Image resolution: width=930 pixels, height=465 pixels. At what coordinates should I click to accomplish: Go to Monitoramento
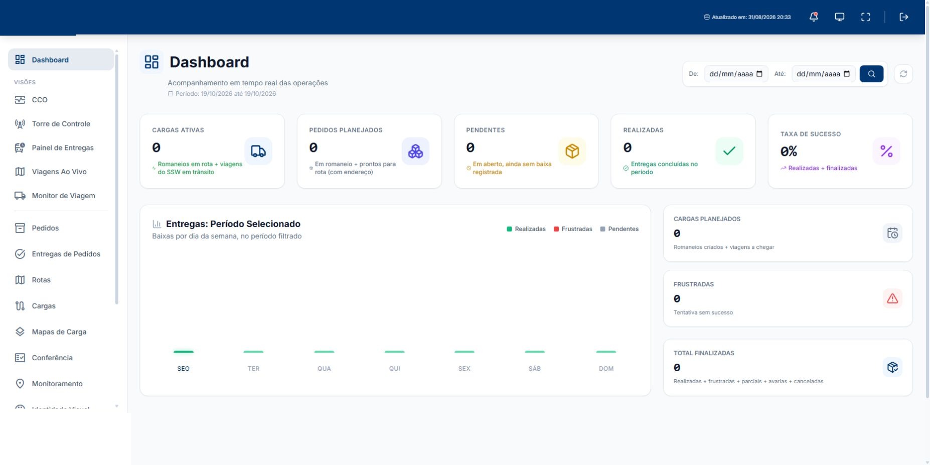[x=61, y=384]
